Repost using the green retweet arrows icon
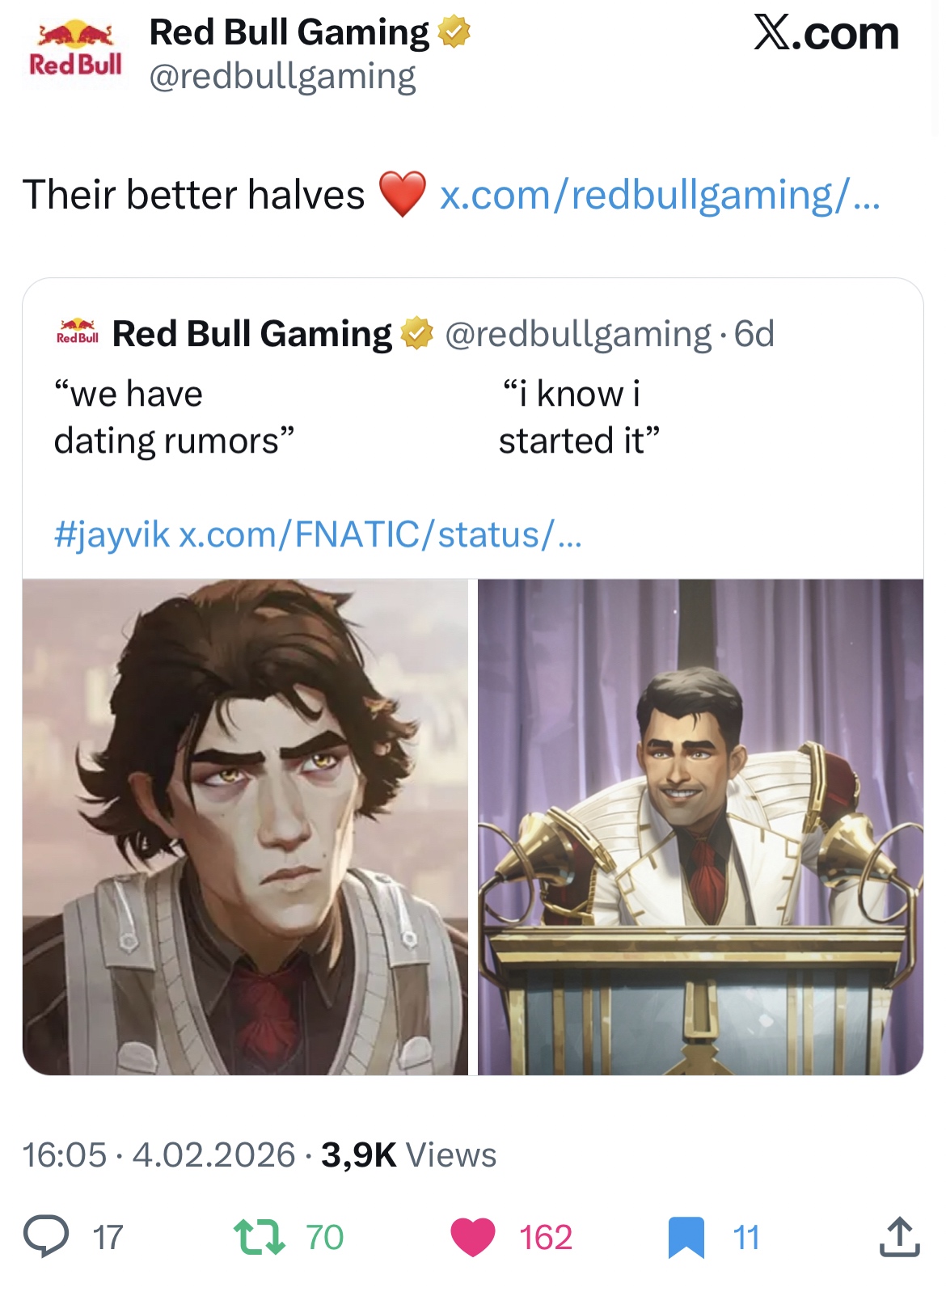The height and width of the screenshot is (1296, 946). click(259, 1237)
